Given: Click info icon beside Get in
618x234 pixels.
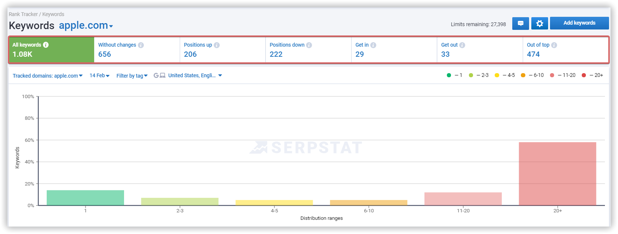Looking at the screenshot, I should click(x=373, y=45).
